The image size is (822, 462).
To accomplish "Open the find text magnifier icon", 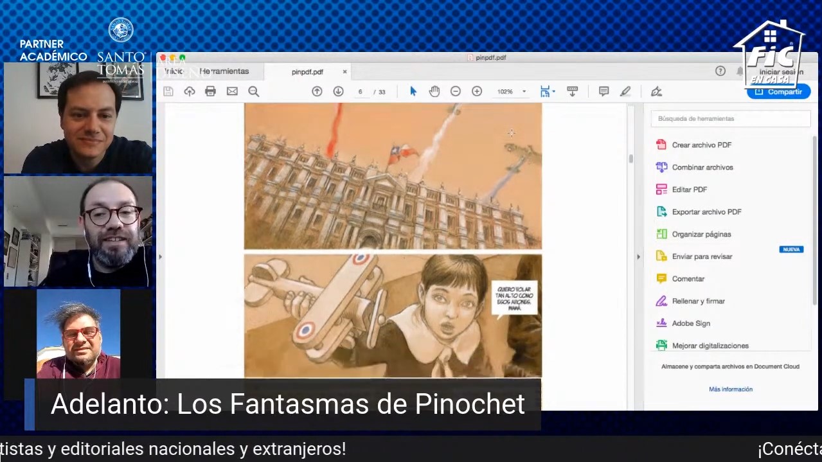I will pos(253,91).
